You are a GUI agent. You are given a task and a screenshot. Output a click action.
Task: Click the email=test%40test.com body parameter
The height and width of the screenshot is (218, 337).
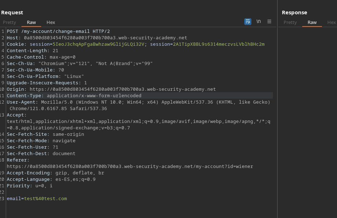click(37, 199)
